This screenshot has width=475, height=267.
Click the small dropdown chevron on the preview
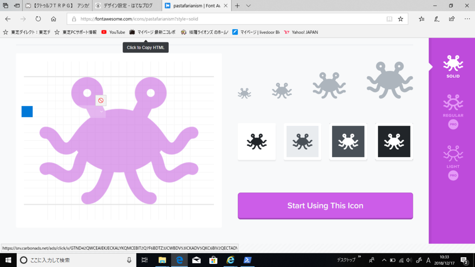[102, 112]
